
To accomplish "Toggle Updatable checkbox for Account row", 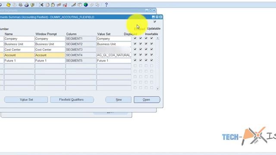I will (x=151, y=55).
